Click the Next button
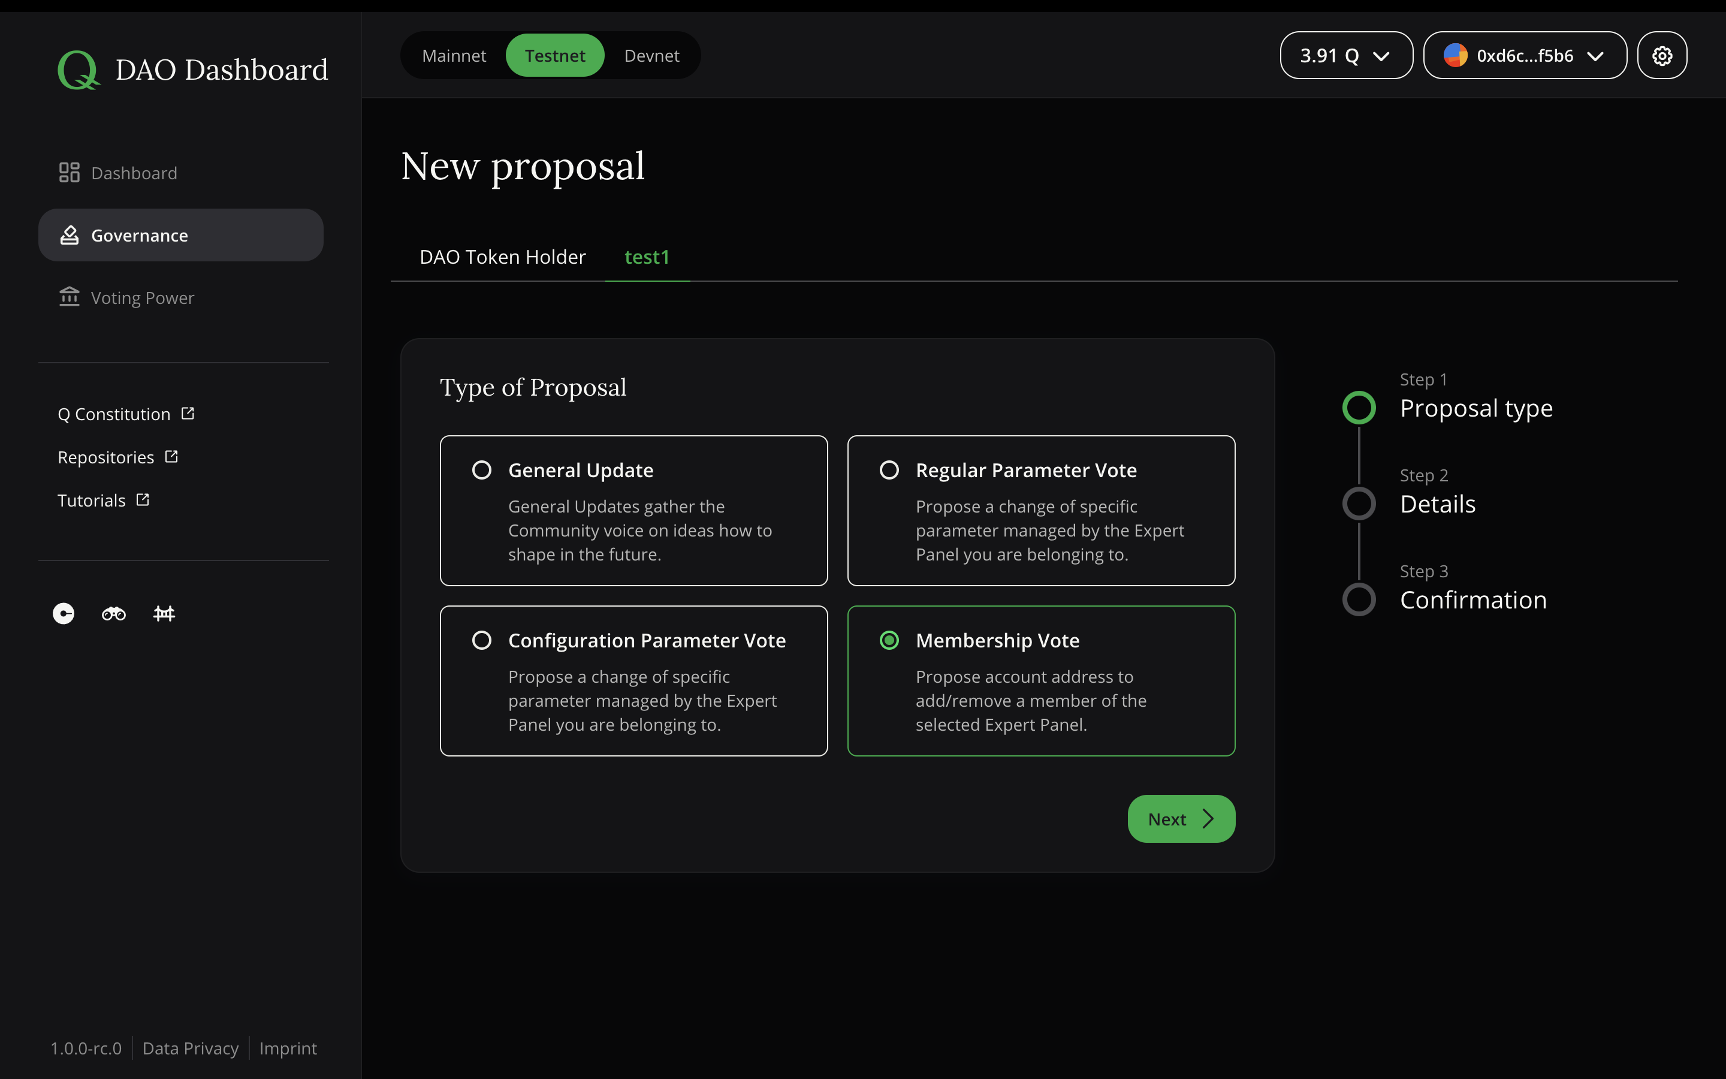The image size is (1726, 1079). (1181, 818)
